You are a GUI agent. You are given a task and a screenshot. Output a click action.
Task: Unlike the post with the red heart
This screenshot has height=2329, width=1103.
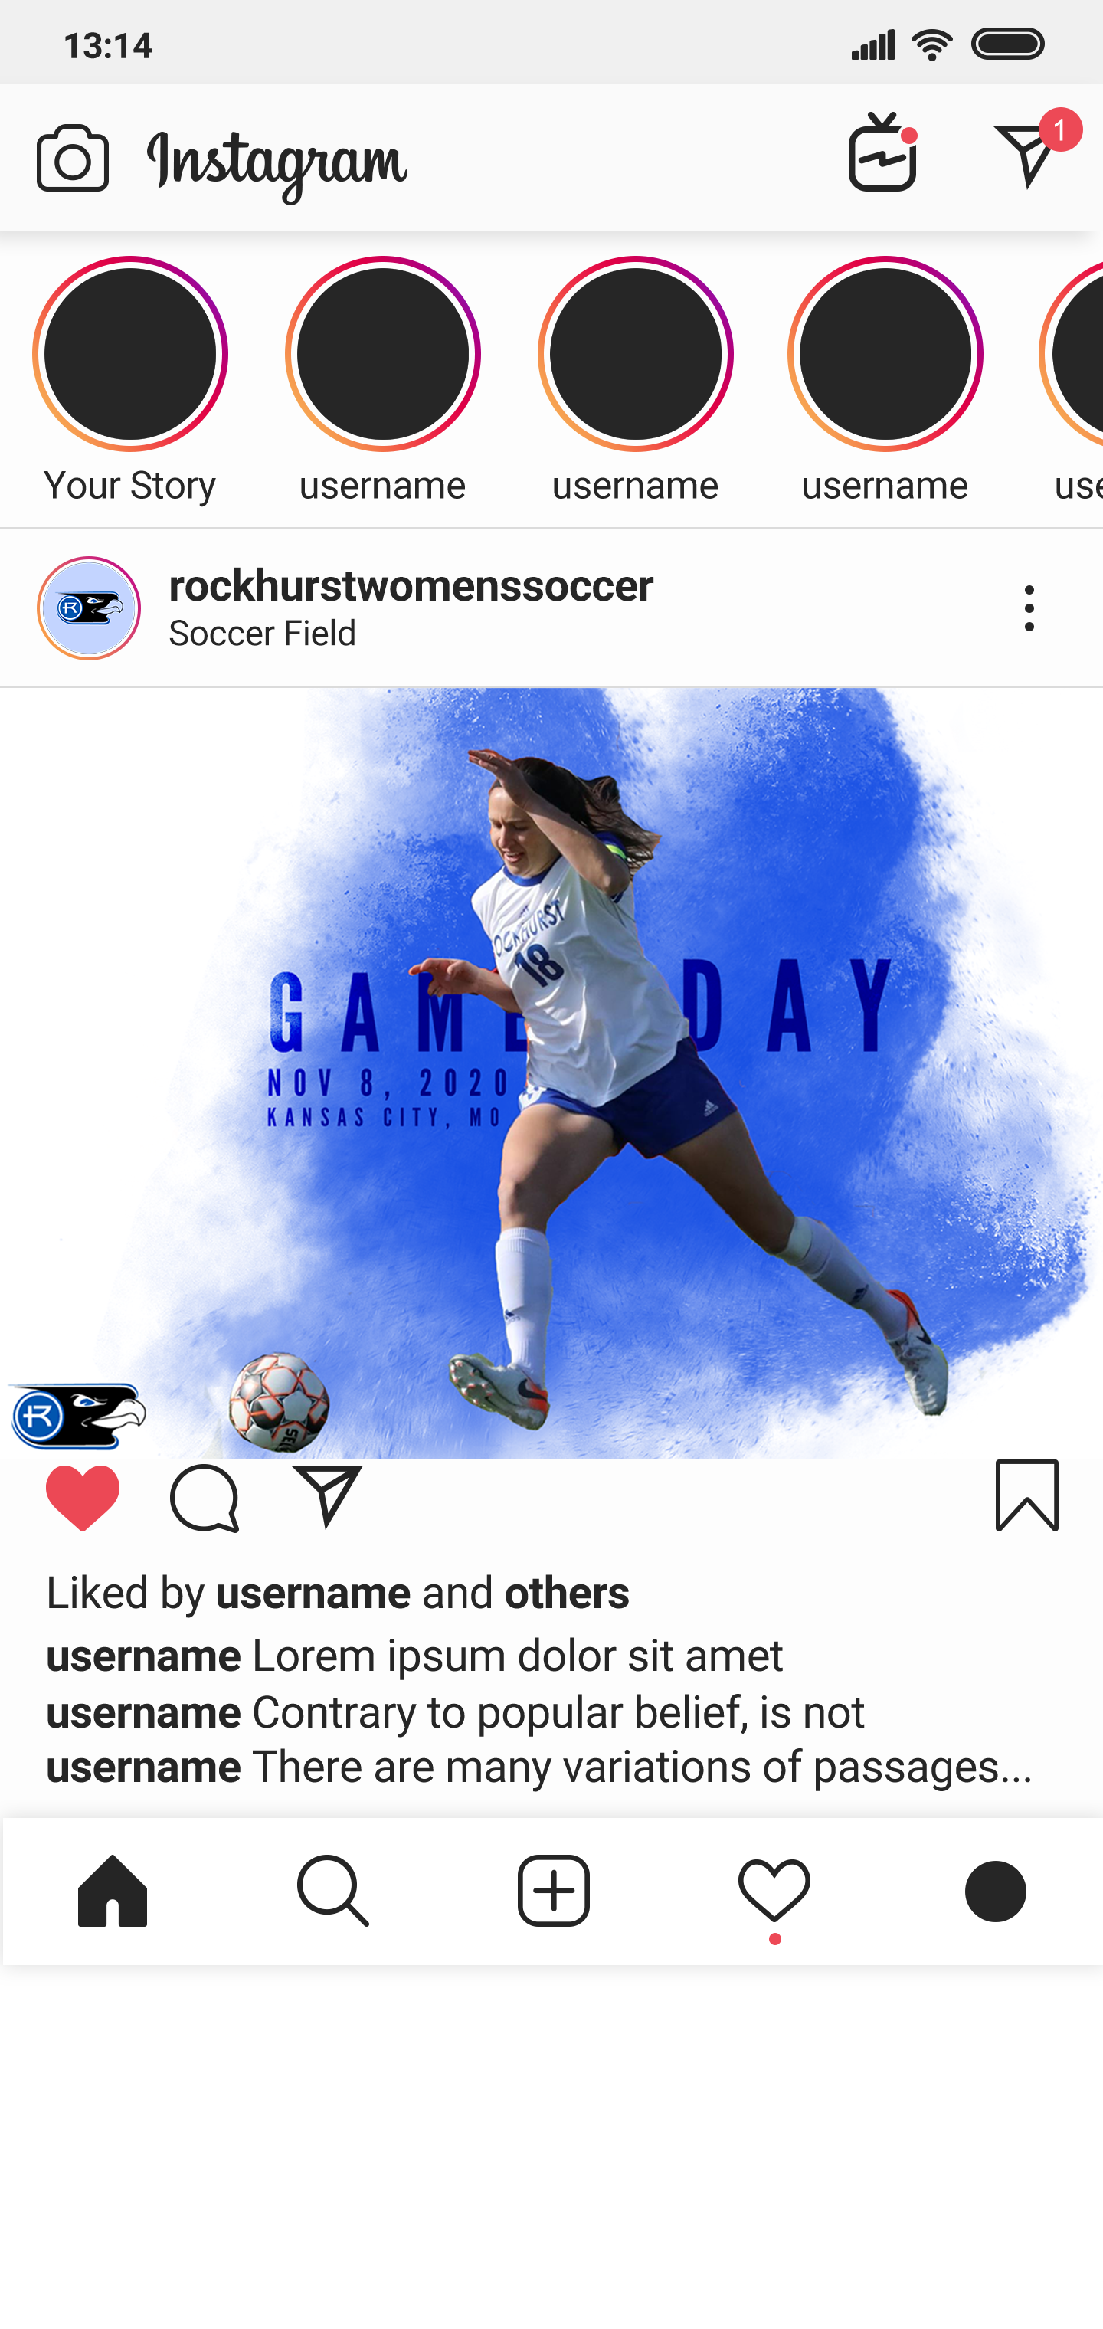[x=82, y=1498]
